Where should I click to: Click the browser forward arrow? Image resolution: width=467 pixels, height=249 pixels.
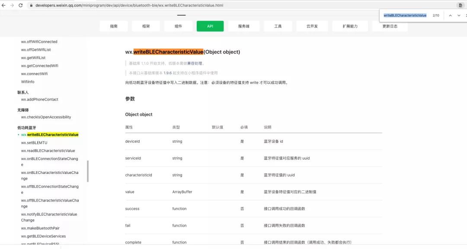point(12,5)
